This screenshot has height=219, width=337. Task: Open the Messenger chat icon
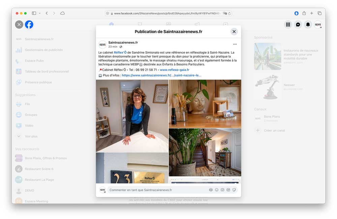298,25
